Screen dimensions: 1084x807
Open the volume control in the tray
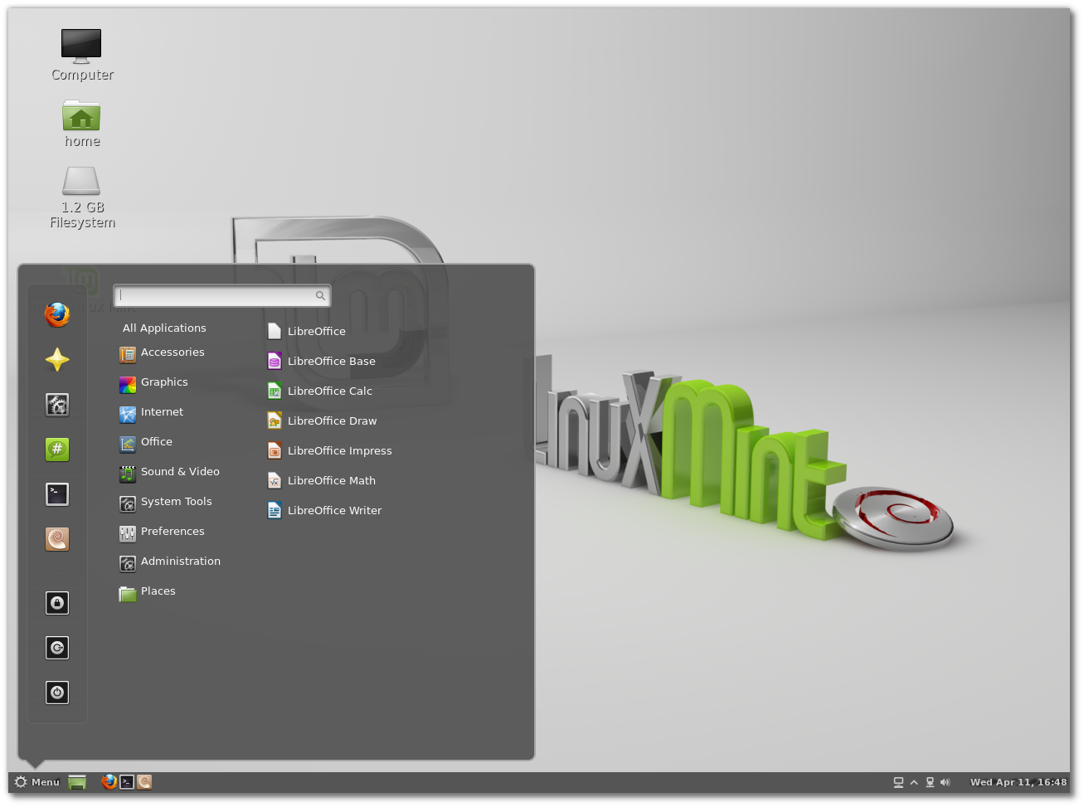pos(945,781)
